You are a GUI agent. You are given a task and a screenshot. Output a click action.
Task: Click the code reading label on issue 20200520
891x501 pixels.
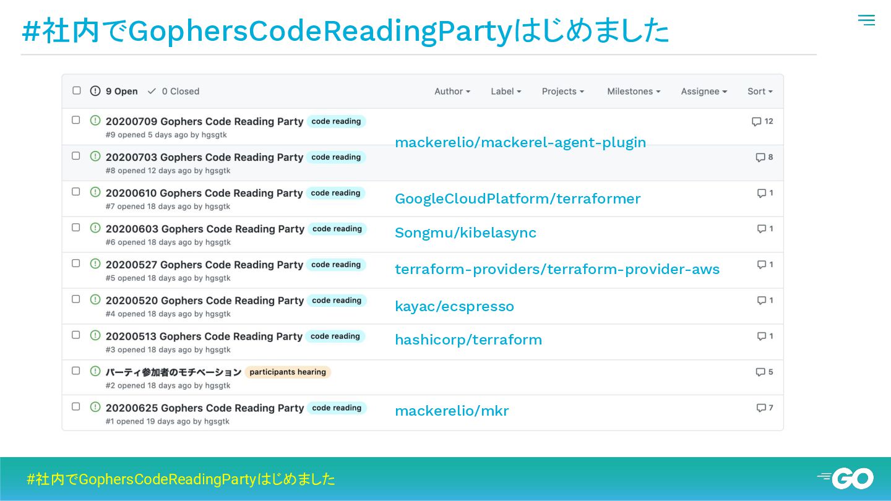tap(337, 301)
